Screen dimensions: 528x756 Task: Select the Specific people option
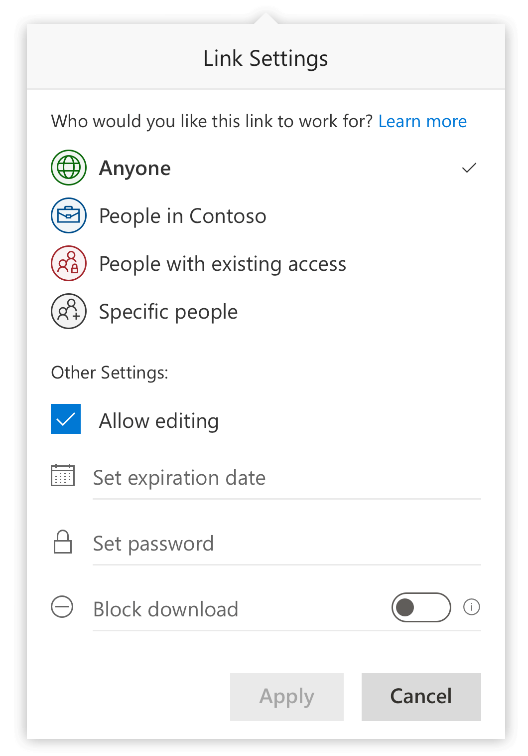pos(168,311)
